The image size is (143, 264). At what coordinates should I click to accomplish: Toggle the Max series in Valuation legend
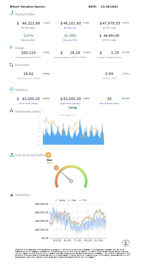(x=72, y=200)
